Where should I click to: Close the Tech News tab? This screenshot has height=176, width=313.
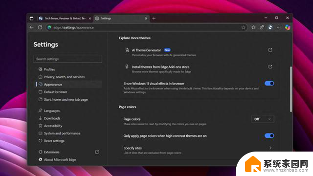[90, 19]
